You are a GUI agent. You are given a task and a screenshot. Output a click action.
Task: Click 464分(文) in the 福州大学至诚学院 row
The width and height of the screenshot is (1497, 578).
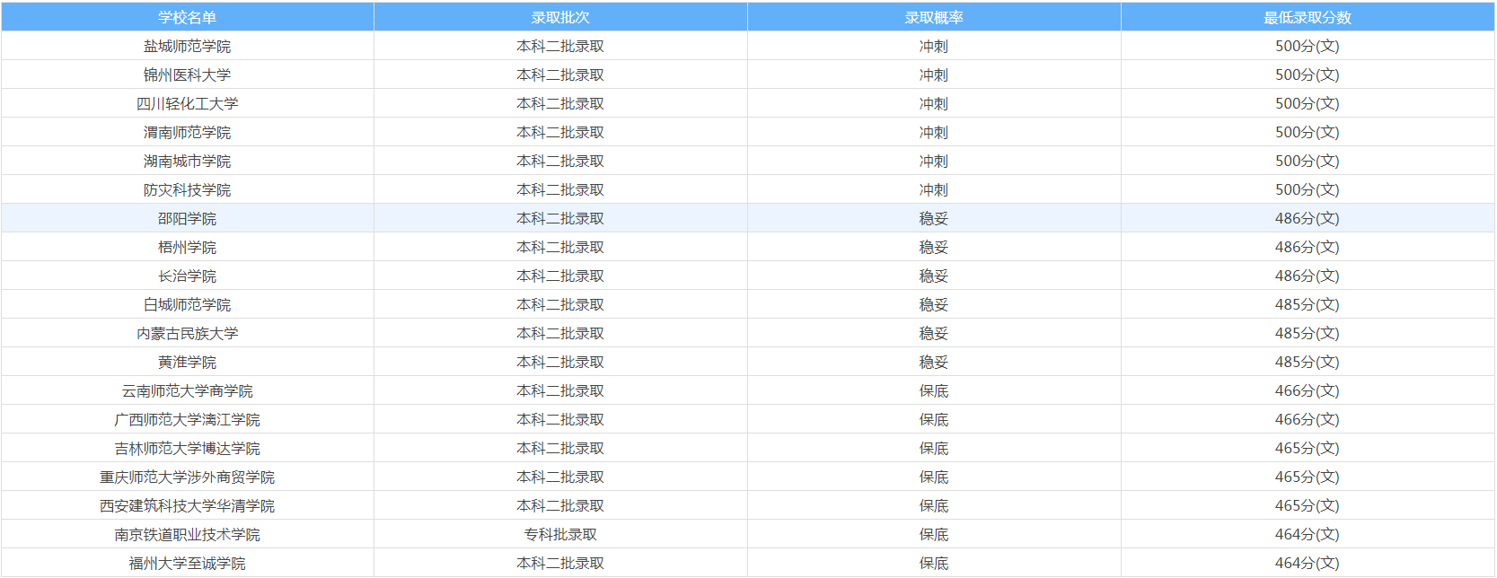click(x=1308, y=563)
